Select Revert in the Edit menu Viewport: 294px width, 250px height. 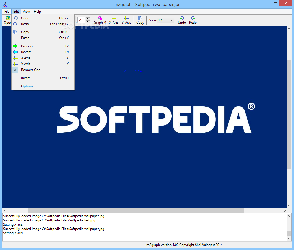coord(43,52)
